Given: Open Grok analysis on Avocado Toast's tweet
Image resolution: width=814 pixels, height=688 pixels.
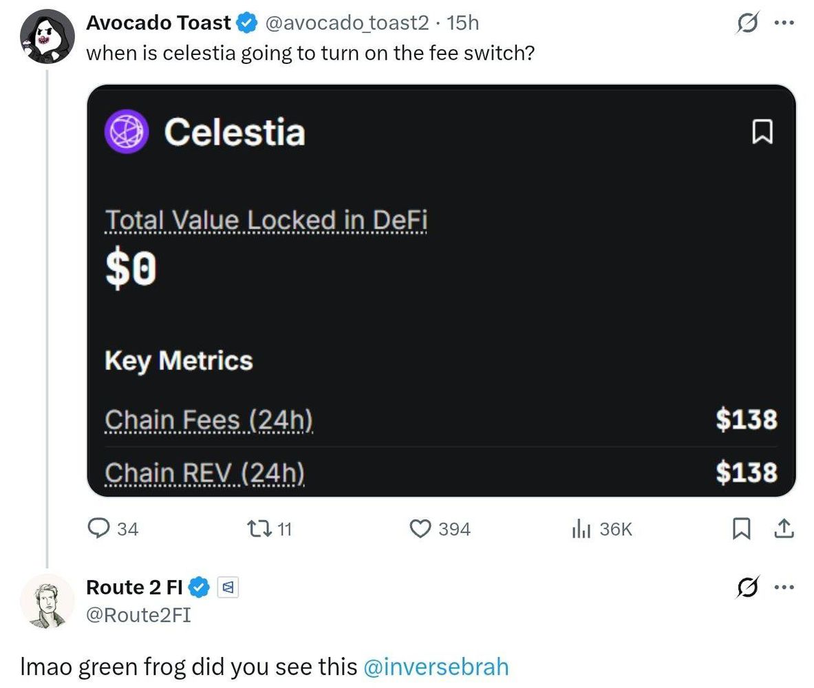Looking at the screenshot, I should click(x=750, y=21).
